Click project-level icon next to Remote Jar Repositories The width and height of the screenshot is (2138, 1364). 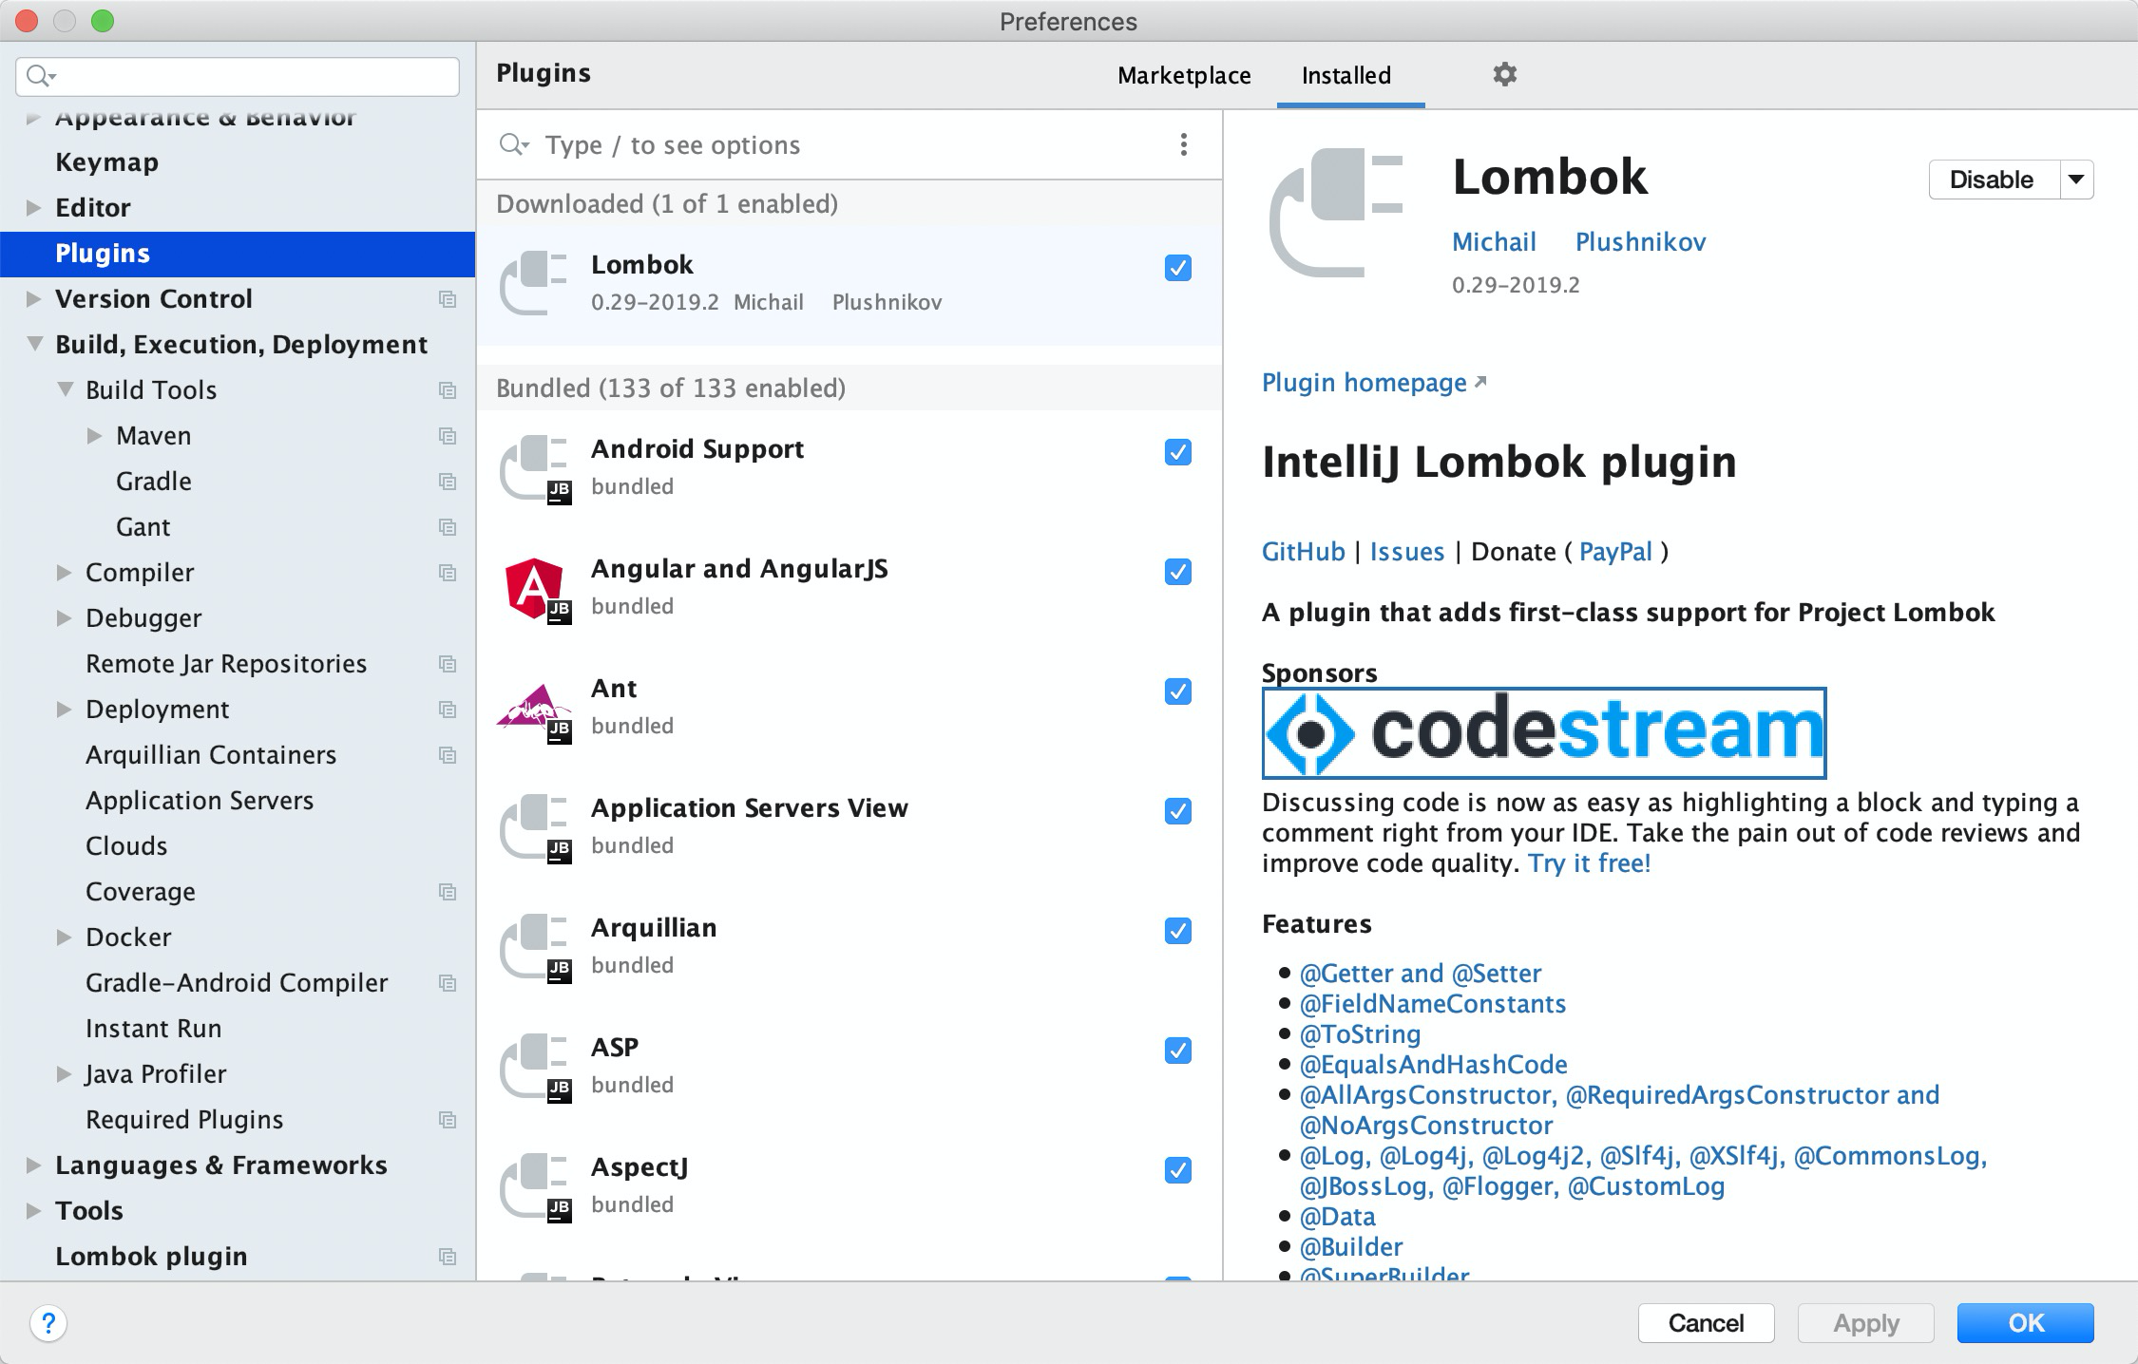[x=448, y=664]
